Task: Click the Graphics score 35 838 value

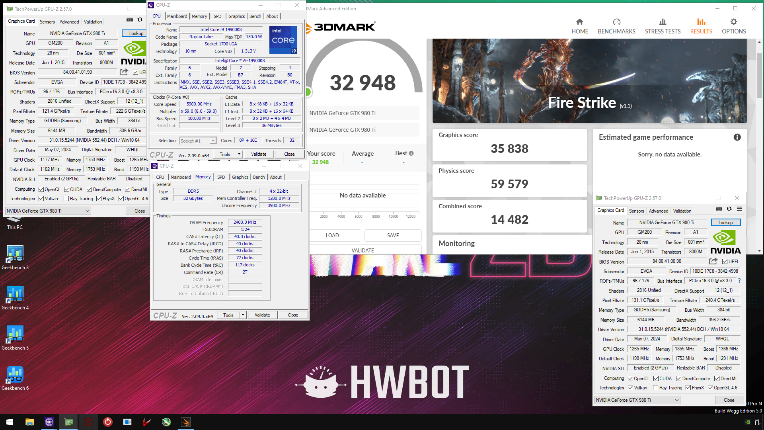Action: 509,149
